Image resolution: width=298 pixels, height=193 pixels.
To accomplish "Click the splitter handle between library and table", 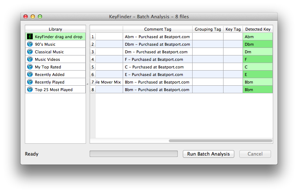I will [87, 84].
